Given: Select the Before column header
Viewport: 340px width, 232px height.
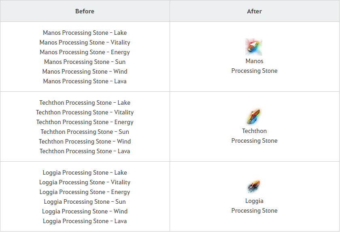Looking at the screenshot, I should click(x=85, y=11).
